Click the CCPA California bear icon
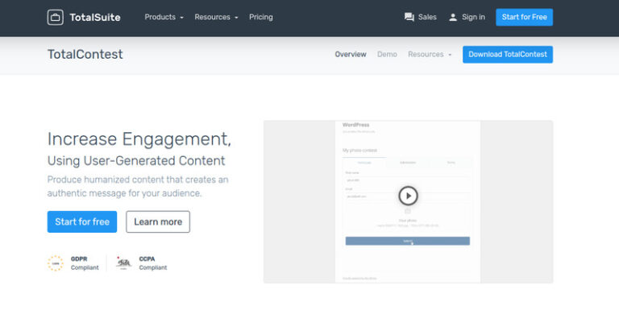This screenshot has width=619, height=310. (123, 263)
